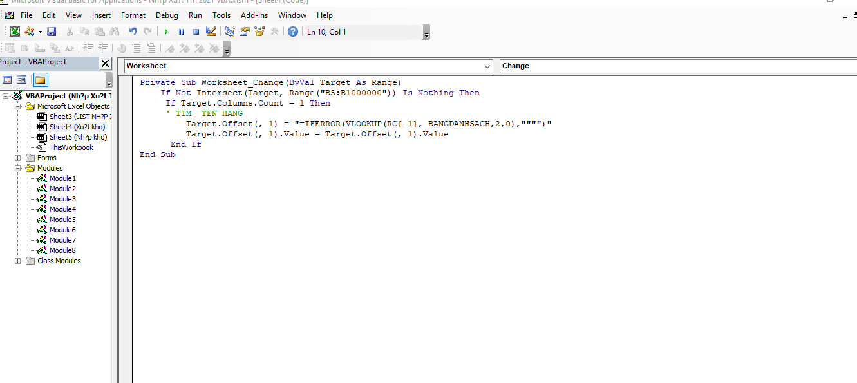The width and height of the screenshot is (857, 383).
Task: Open the Debug menu
Action: point(167,15)
